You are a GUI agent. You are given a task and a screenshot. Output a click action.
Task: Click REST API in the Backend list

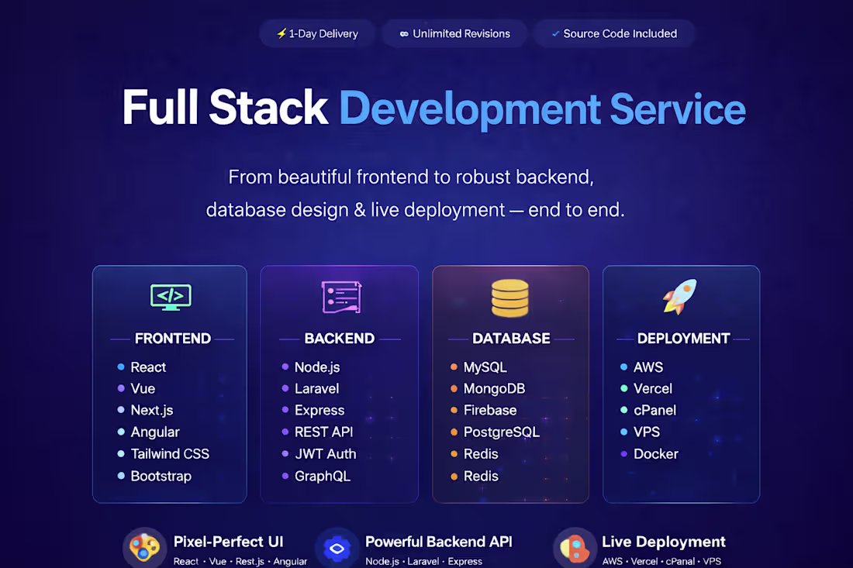tap(323, 432)
